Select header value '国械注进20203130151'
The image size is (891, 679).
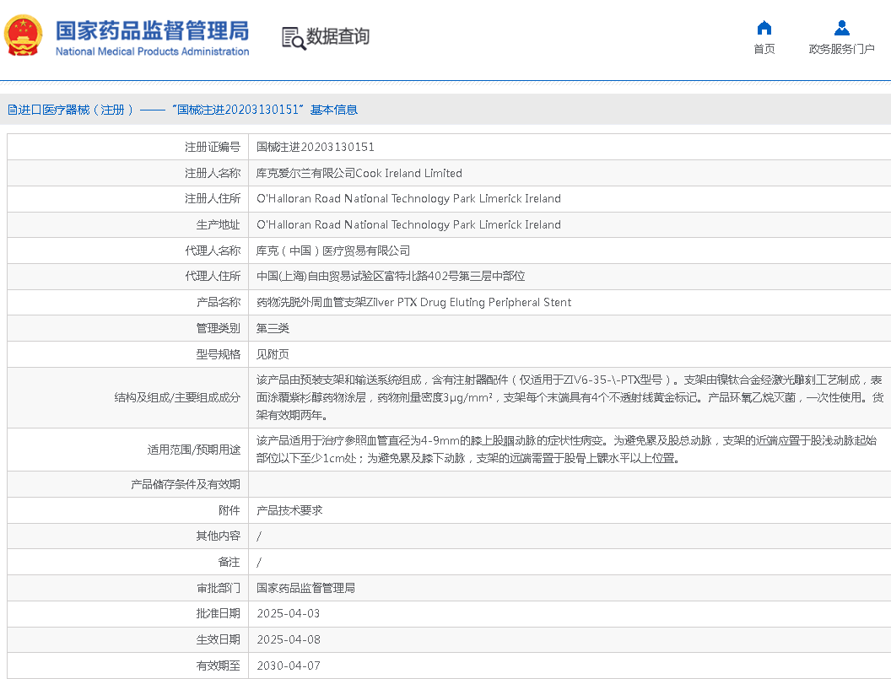tap(238, 110)
